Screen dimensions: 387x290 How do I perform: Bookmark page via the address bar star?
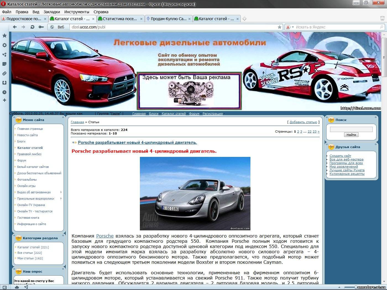point(279,27)
